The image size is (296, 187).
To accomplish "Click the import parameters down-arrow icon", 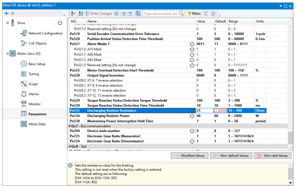I will point(124,14).
